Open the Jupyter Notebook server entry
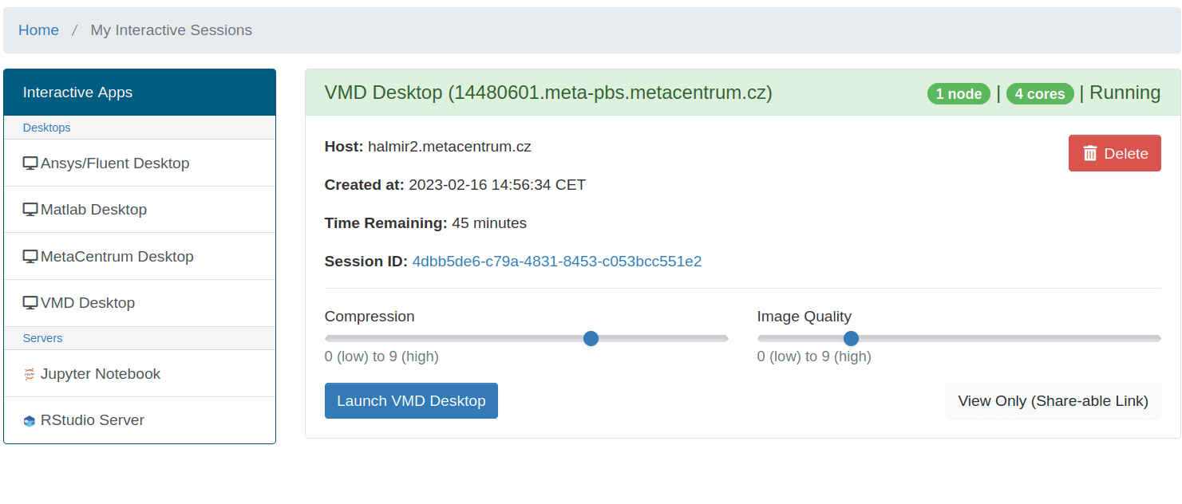This screenshot has height=504, width=1182. tap(101, 374)
